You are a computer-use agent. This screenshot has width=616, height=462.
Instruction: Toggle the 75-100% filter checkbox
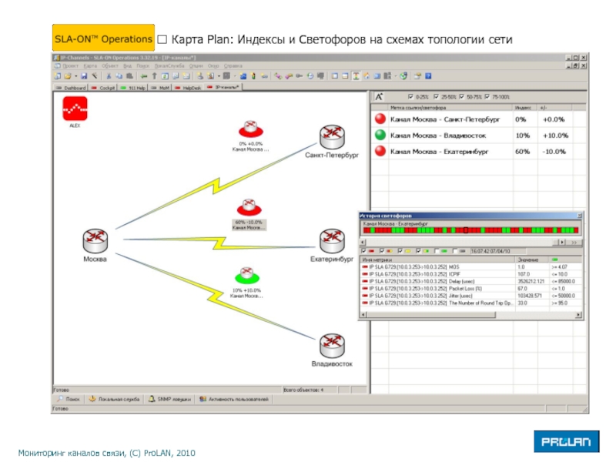coord(487,97)
